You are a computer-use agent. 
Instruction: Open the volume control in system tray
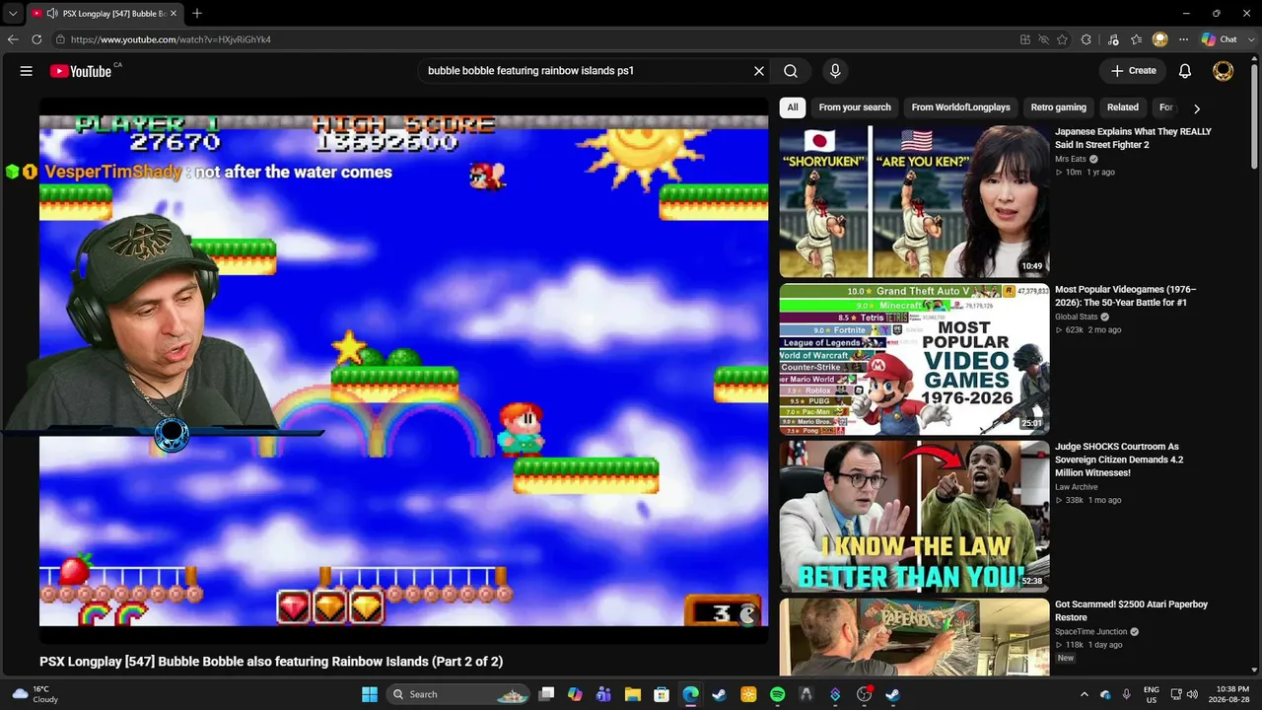1191,694
